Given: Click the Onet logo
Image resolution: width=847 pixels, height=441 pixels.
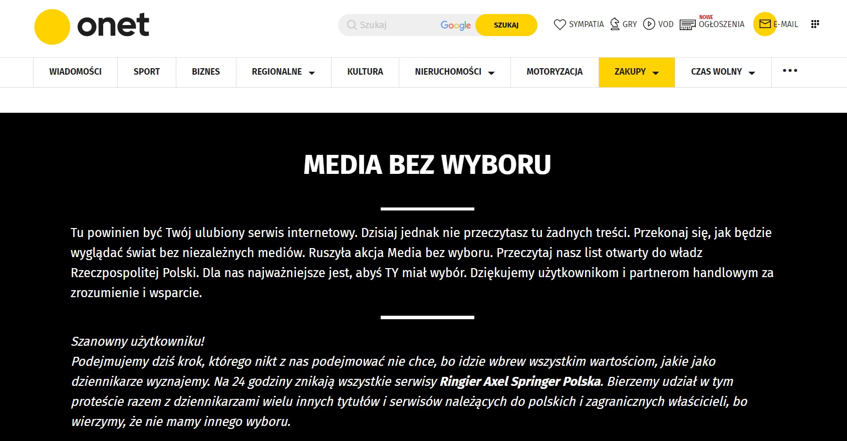Looking at the screenshot, I should (x=92, y=26).
